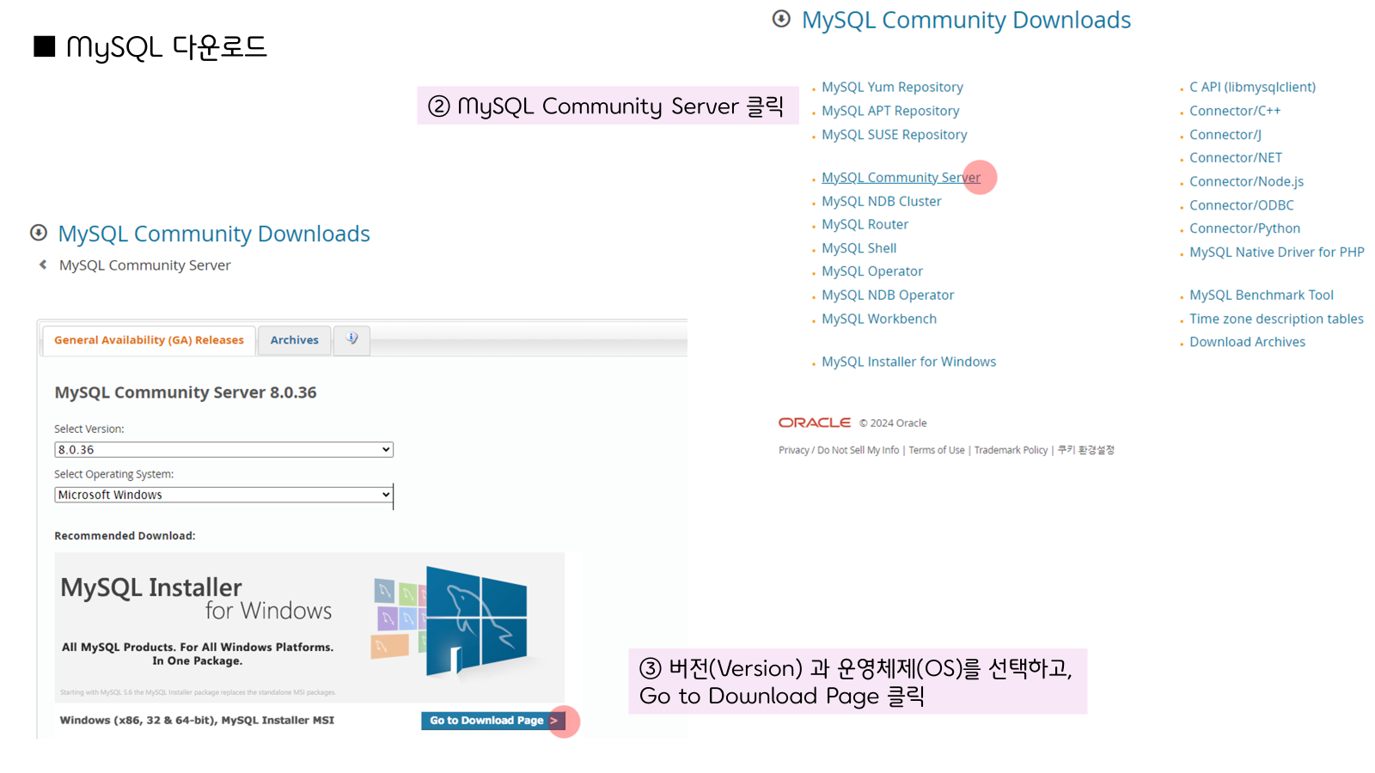
Task: Open the Connector/ODBC link
Action: coord(1242,205)
